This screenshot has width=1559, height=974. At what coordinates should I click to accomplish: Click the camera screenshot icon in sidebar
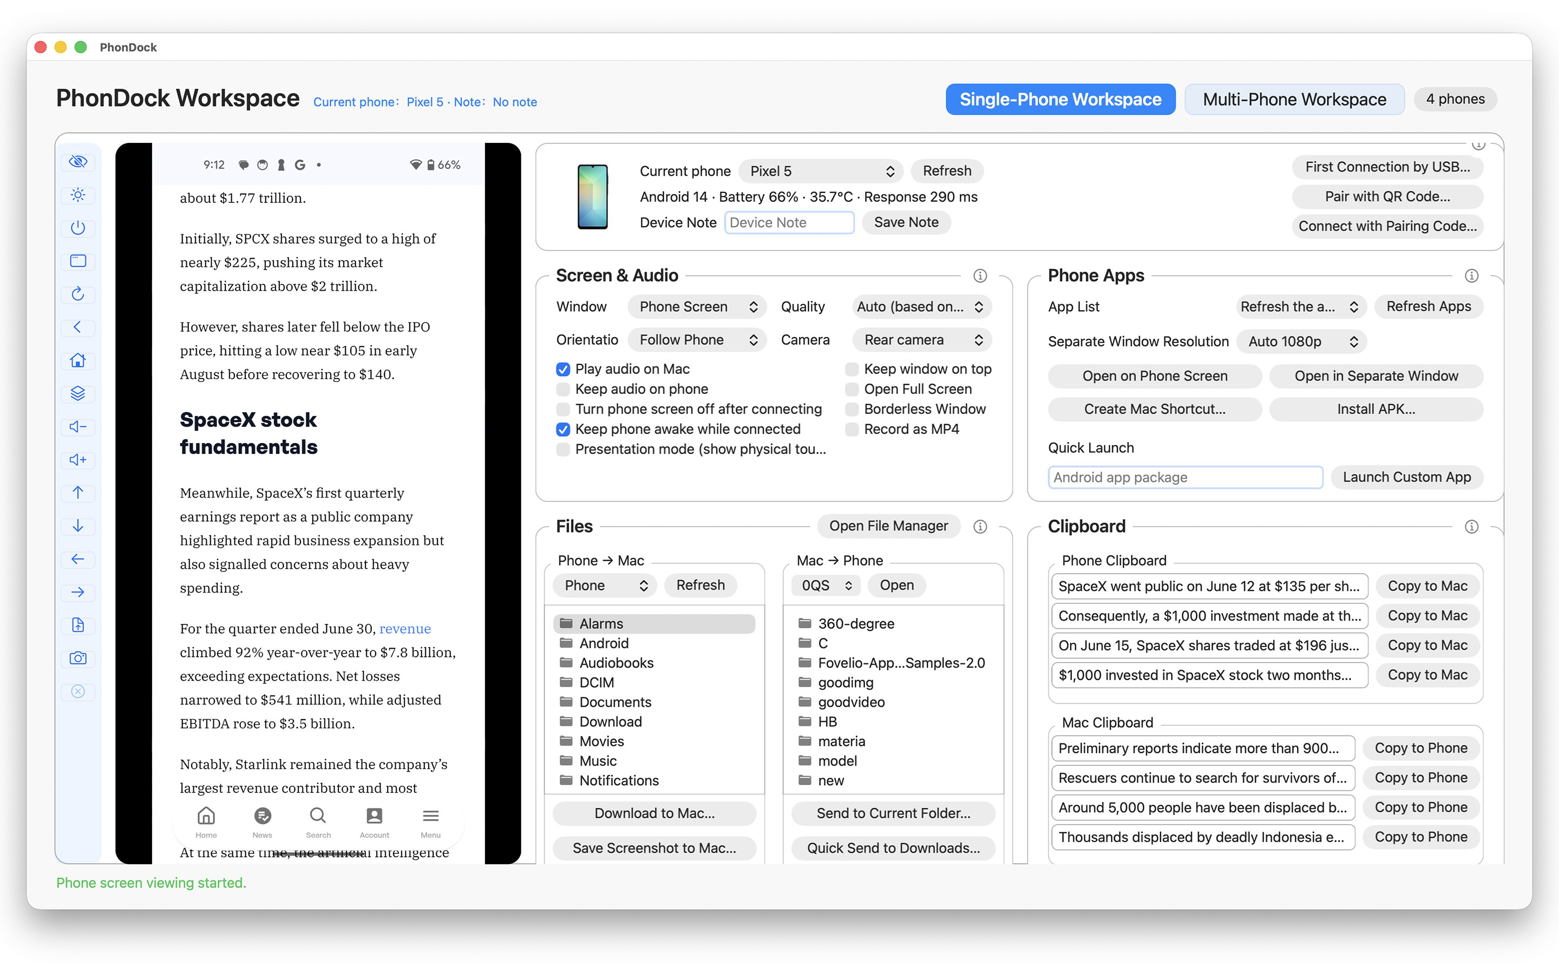pos(78,659)
